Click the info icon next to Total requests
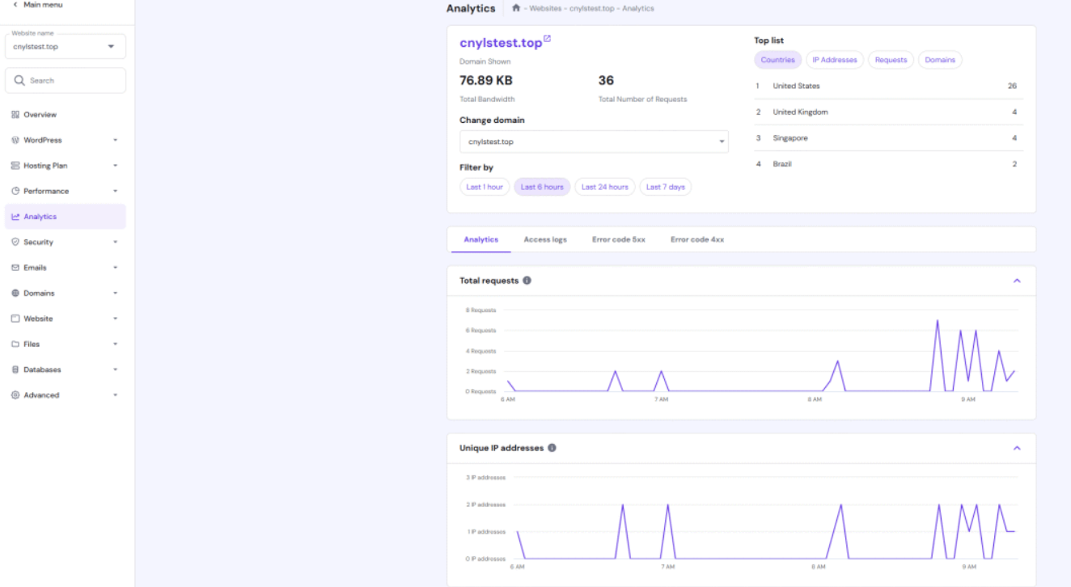Screen dimensions: 1071x587 (x=527, y=281)
